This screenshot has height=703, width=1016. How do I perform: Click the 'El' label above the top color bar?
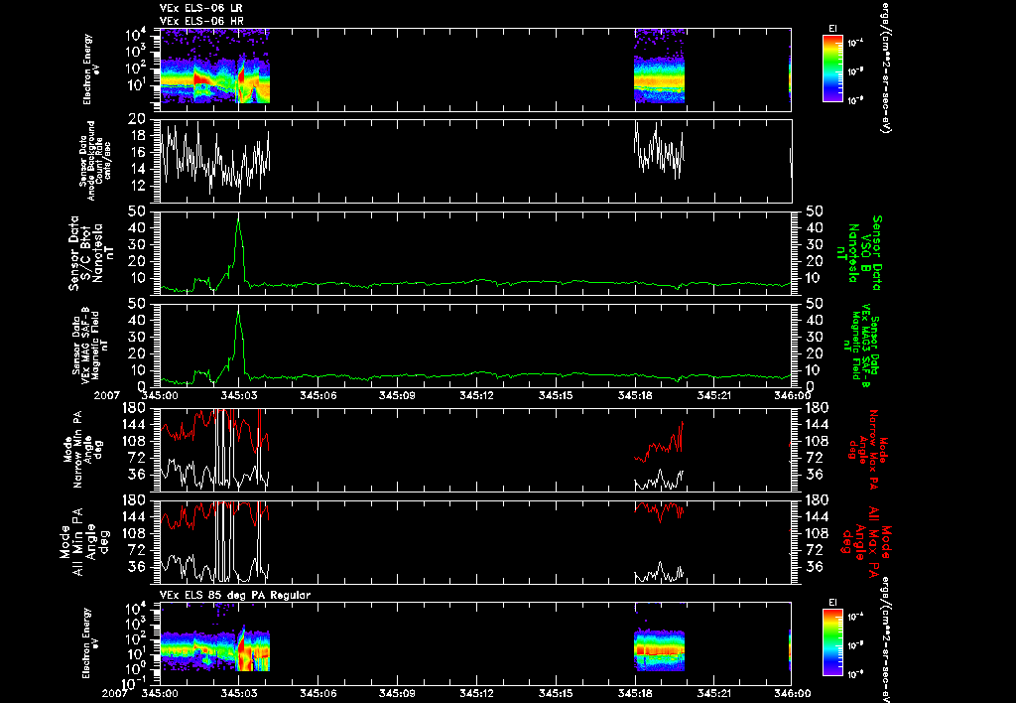832,29
